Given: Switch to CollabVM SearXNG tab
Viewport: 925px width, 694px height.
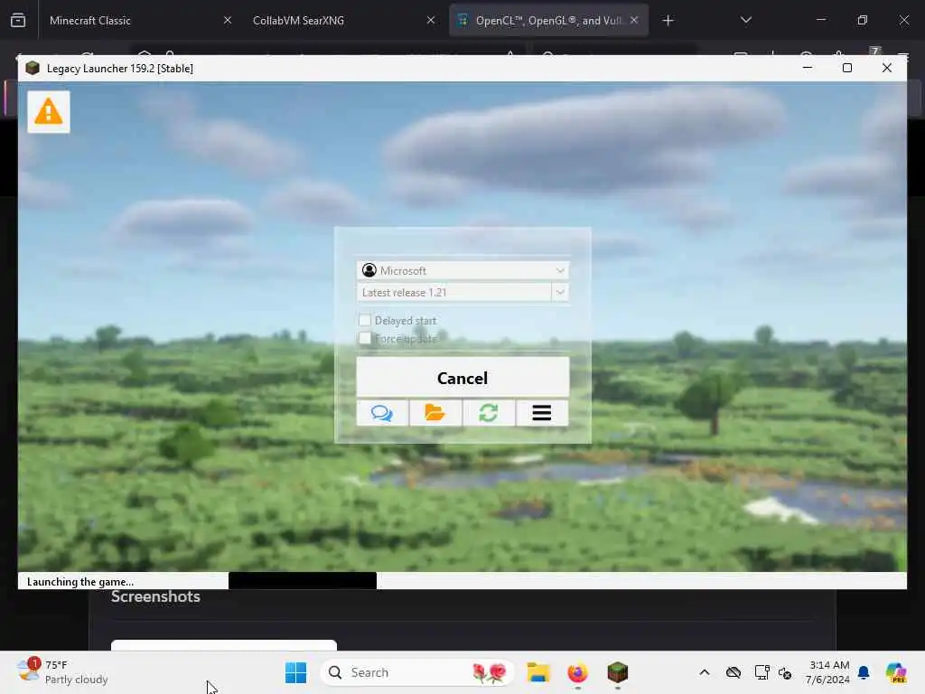Looking at the screenshot, I should 341,20.
